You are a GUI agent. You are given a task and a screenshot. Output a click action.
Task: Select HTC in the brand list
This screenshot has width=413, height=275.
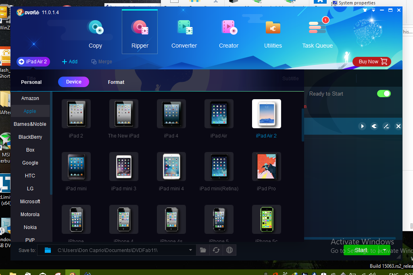(30, 176)
